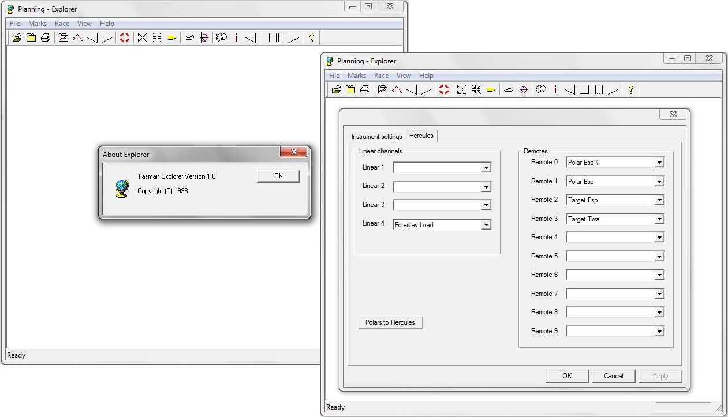Click the expand-arrows icon in the Hercules-dialog window toolbar
This screenshot has height=417, width=728.
click(x=461, y=90)
